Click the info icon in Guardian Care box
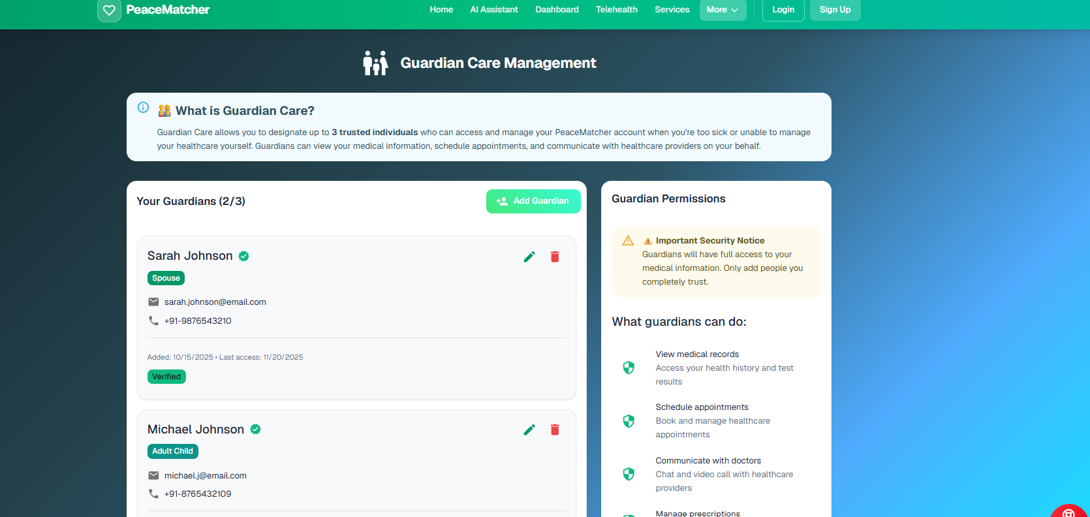This screenshot has width=1090, height=517. tap(143, 108)
